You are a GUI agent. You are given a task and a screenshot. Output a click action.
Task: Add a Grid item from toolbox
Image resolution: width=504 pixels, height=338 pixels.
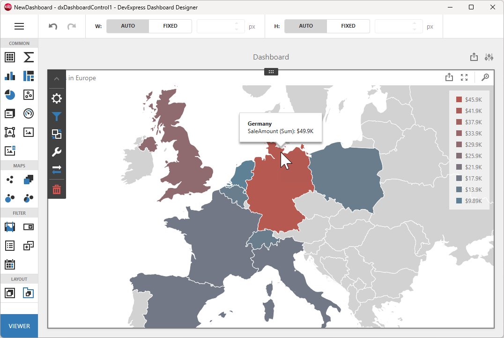pos(10,57)
